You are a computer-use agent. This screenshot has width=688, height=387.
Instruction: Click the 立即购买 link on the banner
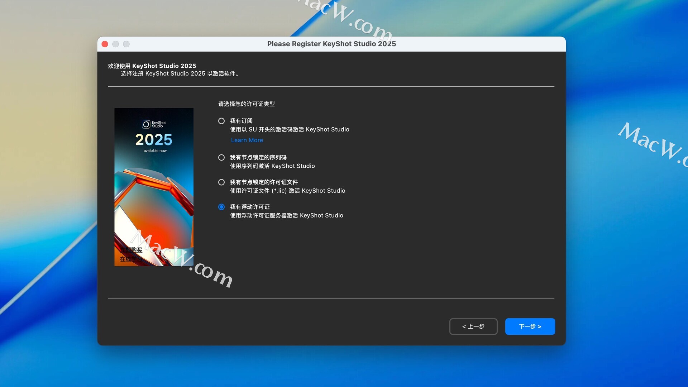coord(131,250)
